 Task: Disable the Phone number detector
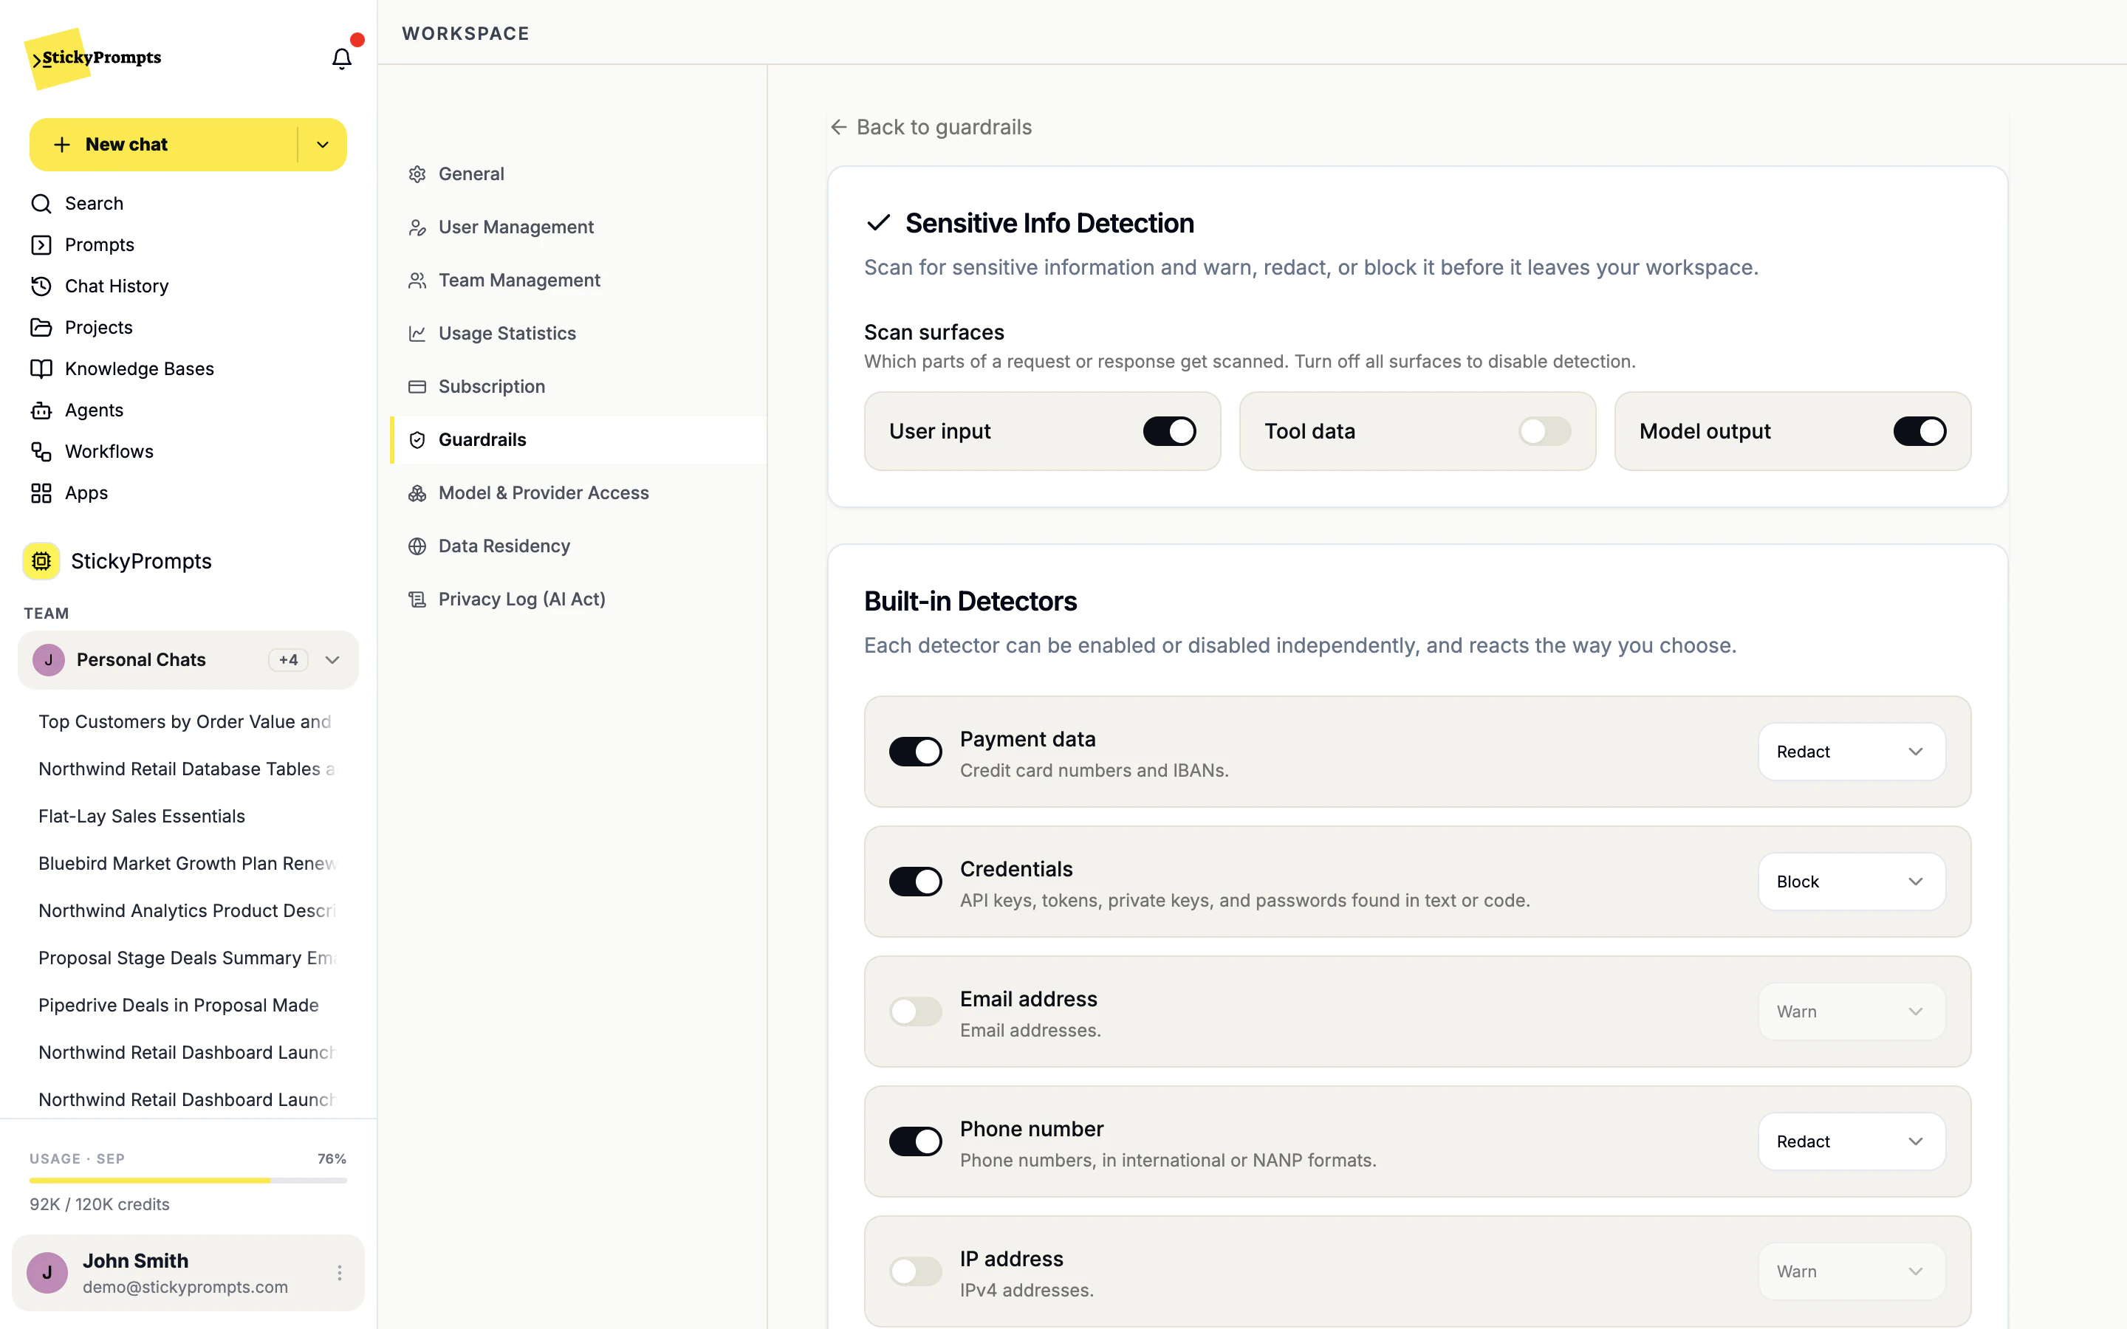point(915,1141)
